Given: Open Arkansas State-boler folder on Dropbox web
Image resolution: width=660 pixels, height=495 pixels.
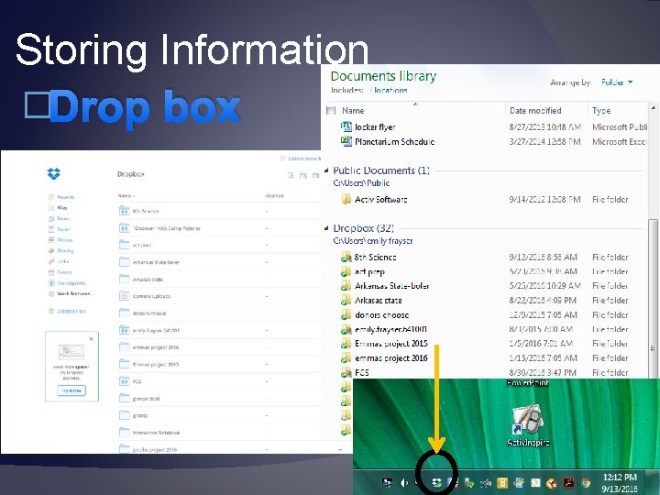Looking at the screenshot, I should (156, 262).
